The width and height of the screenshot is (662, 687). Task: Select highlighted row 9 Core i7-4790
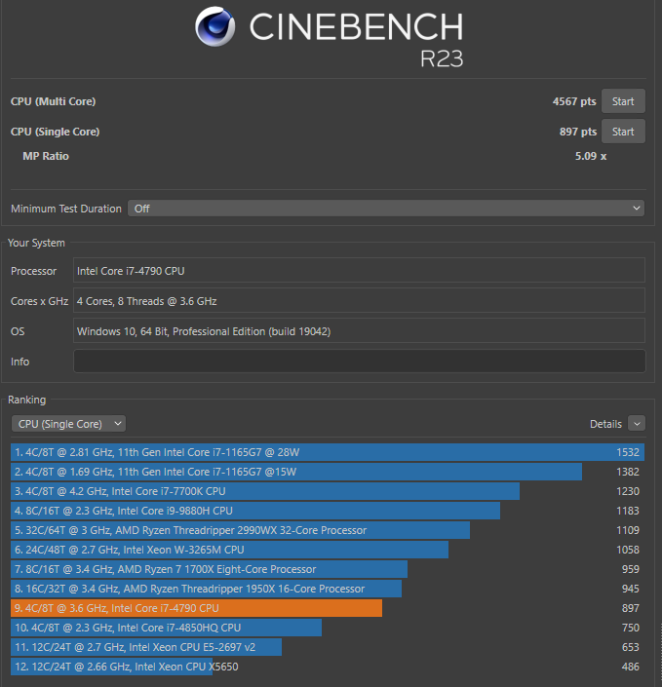[328, 608]
